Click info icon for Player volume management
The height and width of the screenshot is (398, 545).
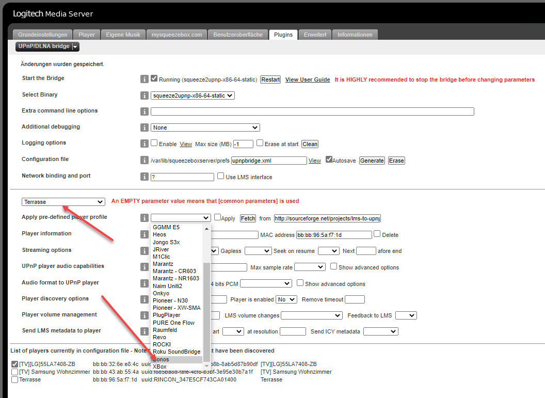tap(144, 315)
